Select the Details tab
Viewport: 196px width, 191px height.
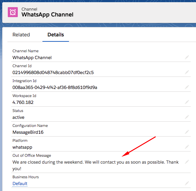coord(56,35)
